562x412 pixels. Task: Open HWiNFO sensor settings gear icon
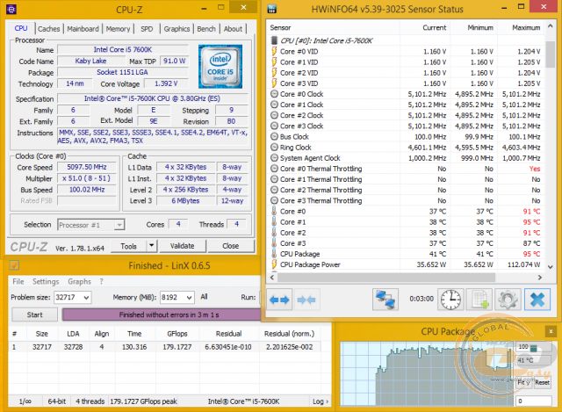point(508,300)
